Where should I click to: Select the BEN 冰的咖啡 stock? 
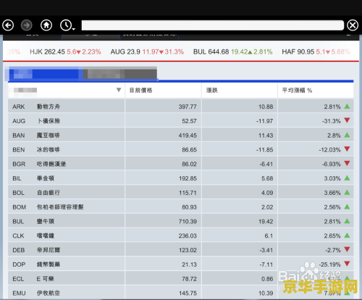(181, 149)
